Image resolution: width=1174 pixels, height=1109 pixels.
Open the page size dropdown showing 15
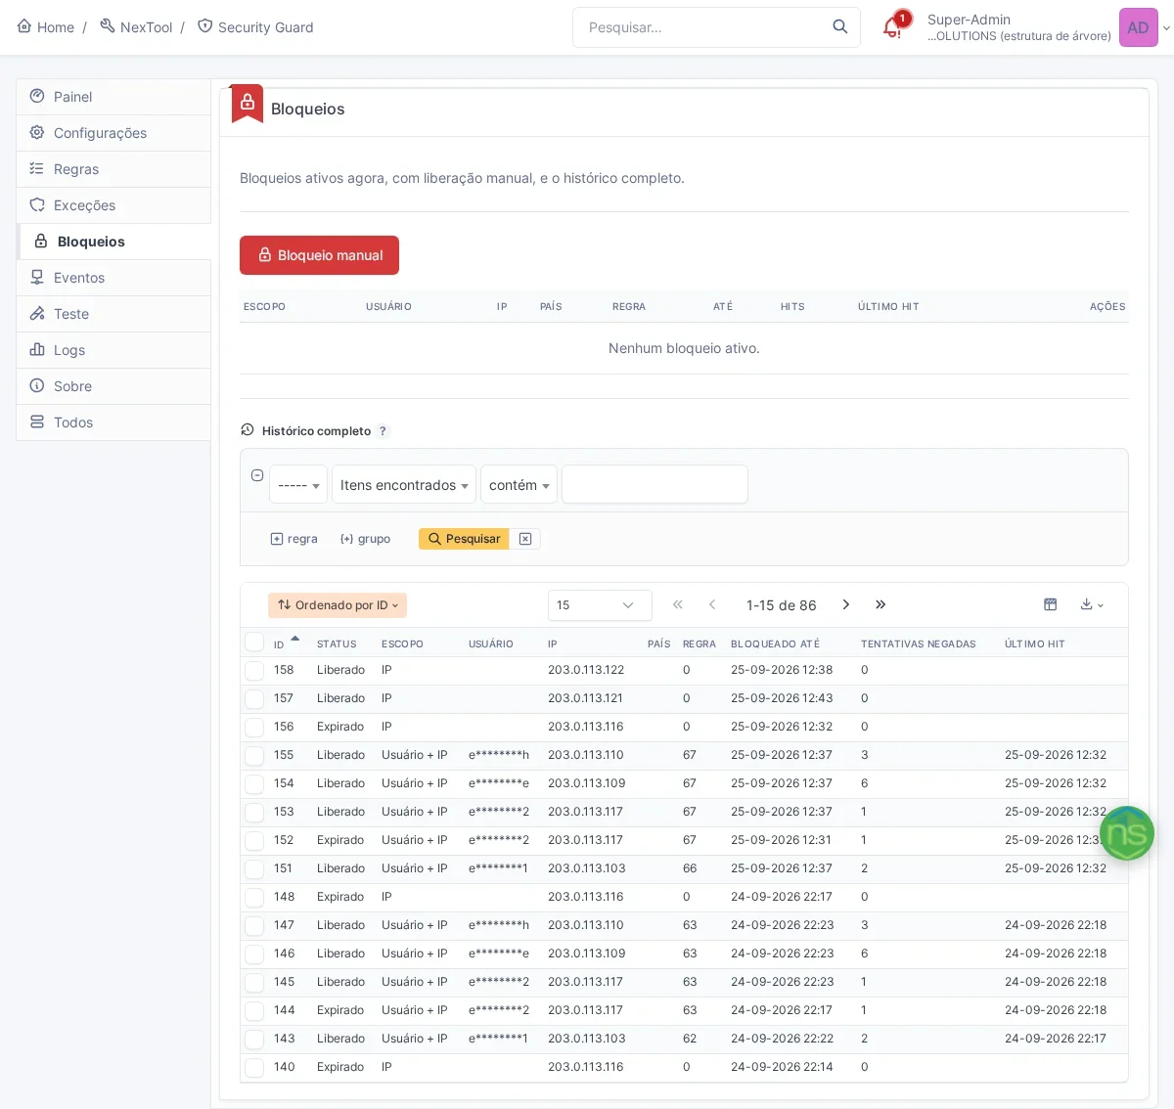tap(600, 605)
